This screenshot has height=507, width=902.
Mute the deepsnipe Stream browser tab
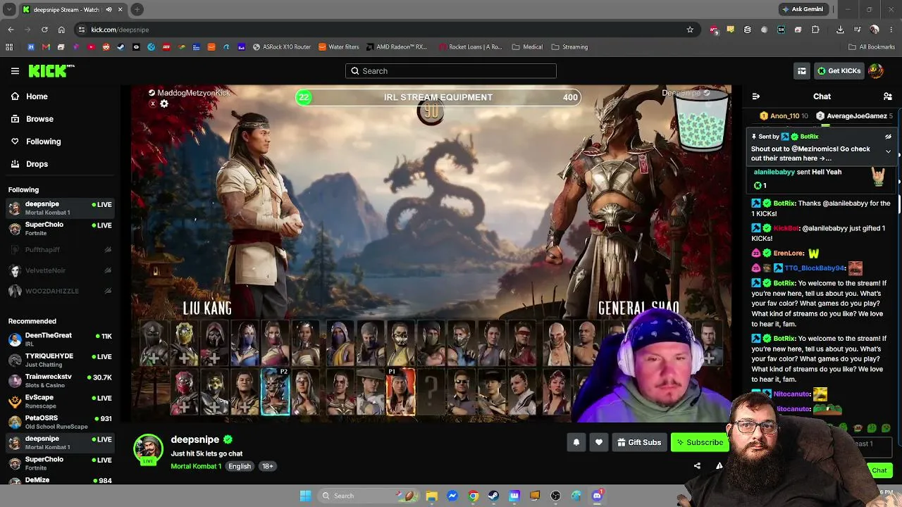[x=109, y=10]
